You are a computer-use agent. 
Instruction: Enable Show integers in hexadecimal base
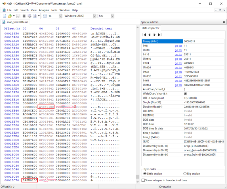tap(165, 180)
